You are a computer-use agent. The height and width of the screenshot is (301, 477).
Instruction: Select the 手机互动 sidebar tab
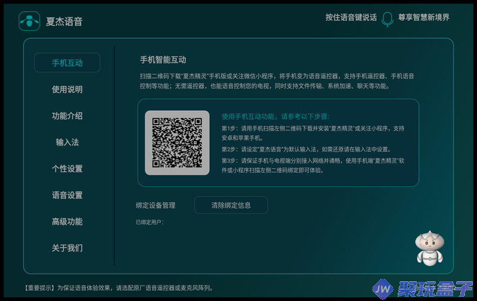pos(67,63)
